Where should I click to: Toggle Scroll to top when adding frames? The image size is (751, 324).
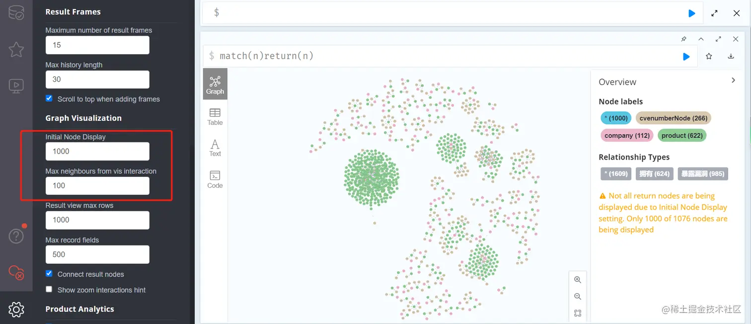click(x=49, y=98)
